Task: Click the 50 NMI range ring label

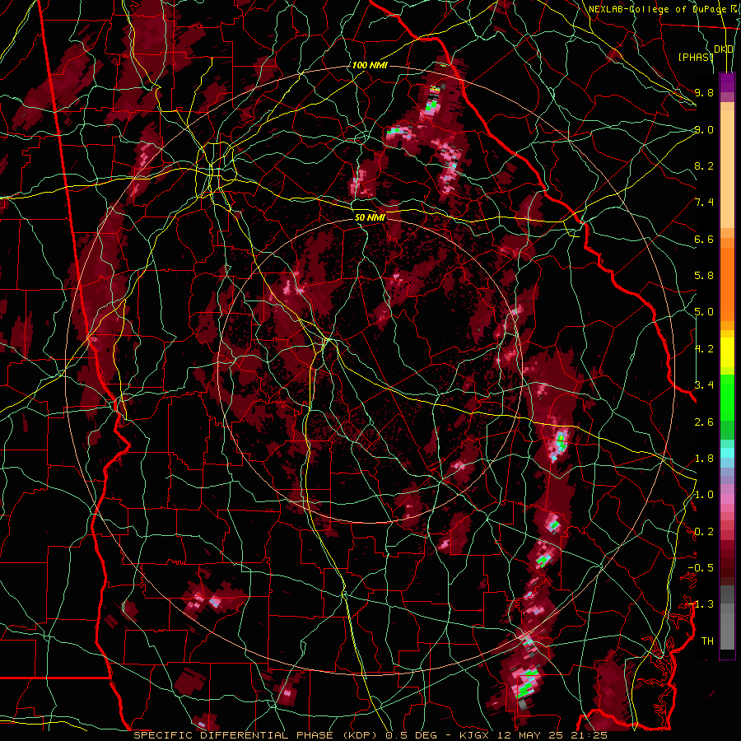Action: point(370,217)
